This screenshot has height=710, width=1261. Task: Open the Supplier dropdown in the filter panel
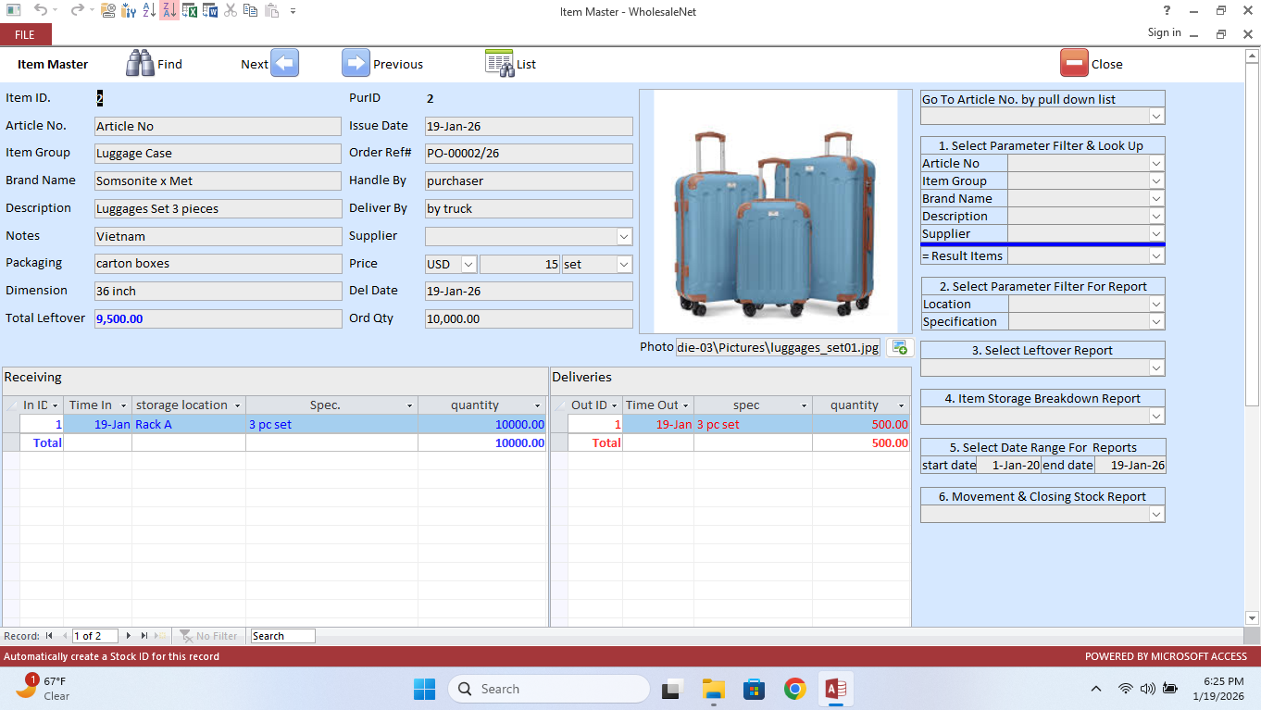click(x=1154, y=233)
